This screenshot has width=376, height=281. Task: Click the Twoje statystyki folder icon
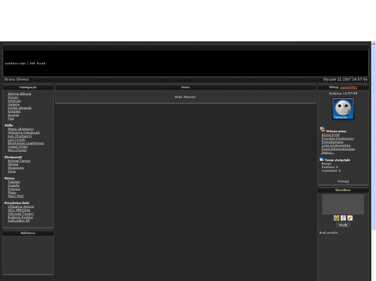point(322,159)
